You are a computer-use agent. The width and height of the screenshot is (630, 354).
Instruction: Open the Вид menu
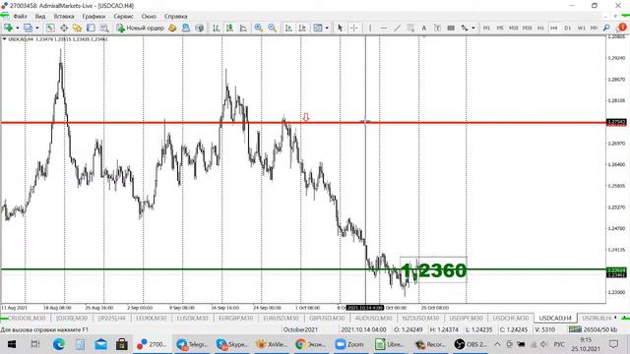40,17
